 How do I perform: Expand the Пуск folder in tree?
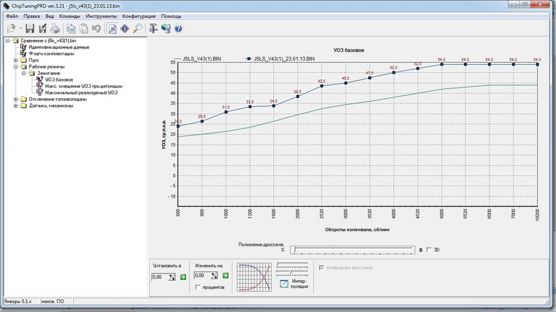coord(16,60)
